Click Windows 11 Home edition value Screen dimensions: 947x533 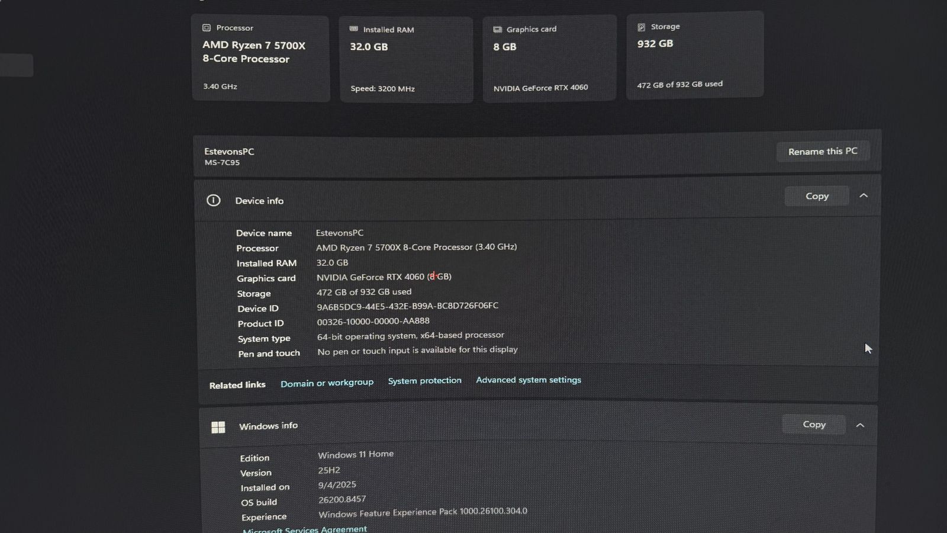click(x=356, y=454)
